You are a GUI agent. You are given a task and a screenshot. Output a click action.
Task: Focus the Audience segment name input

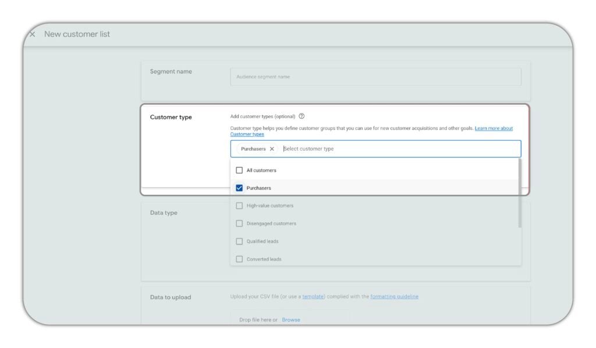click(375, 77)
